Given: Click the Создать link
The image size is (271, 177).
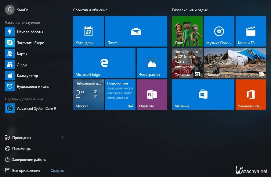Looking at the screenshot, I should [57, 171].
